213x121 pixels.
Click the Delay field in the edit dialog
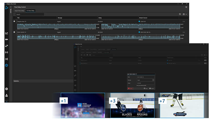coord(145,83)
